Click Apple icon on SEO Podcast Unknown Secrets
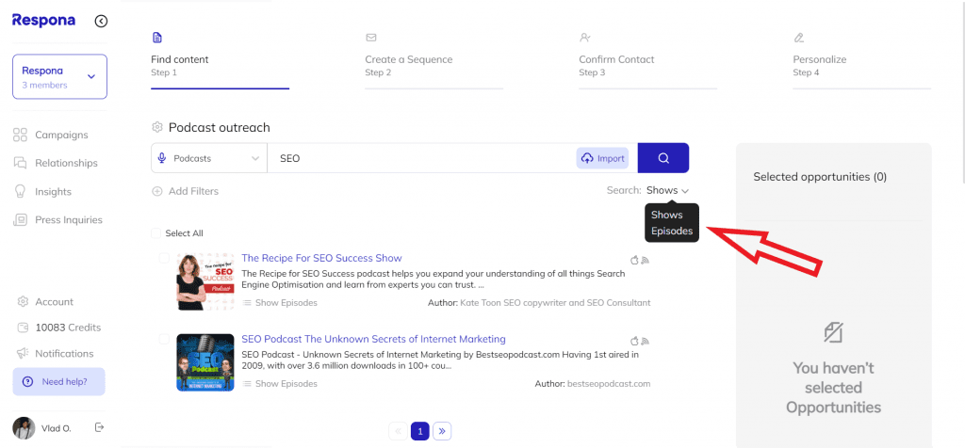Image resolution: width=965 pixels, height=448 pixels. [x=634, y=341]
